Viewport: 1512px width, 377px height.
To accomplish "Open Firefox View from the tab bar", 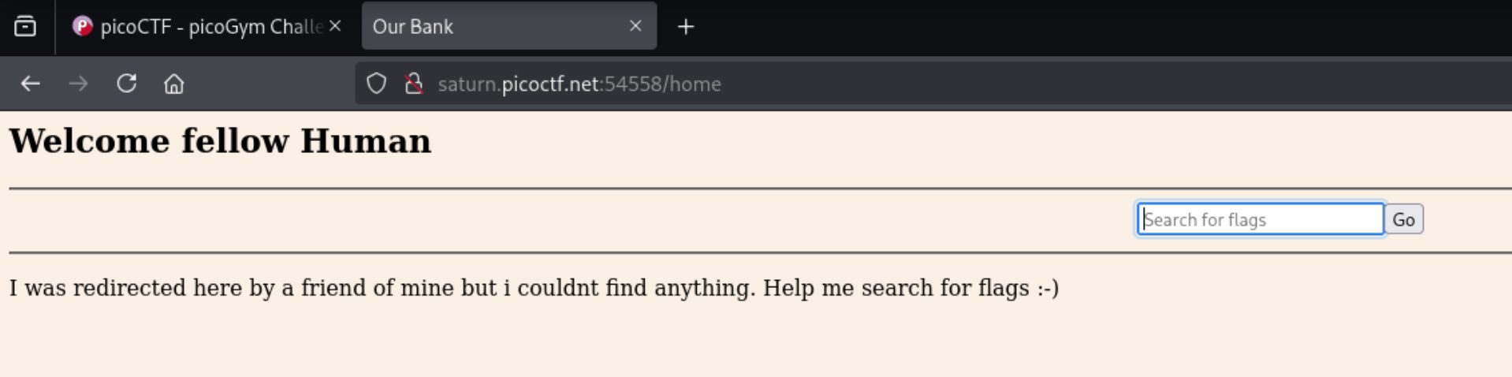I will (x=25, y=26).
